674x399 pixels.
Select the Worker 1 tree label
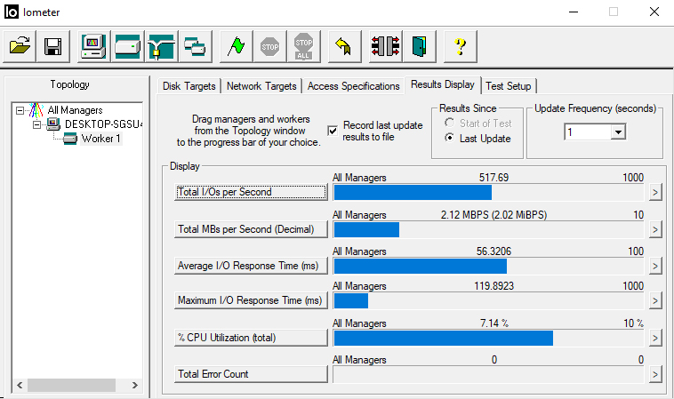[101, 139]
